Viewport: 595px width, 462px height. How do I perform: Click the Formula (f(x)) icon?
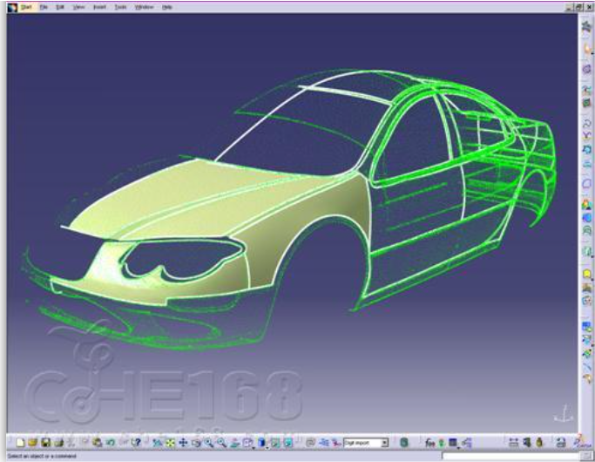(x=429, y=443)
